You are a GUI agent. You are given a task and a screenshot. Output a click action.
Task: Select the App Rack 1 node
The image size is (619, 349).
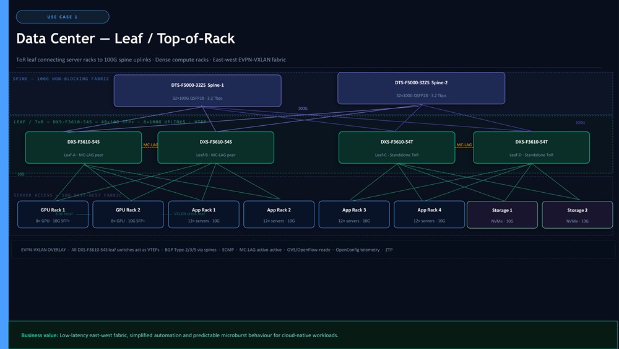203,214
